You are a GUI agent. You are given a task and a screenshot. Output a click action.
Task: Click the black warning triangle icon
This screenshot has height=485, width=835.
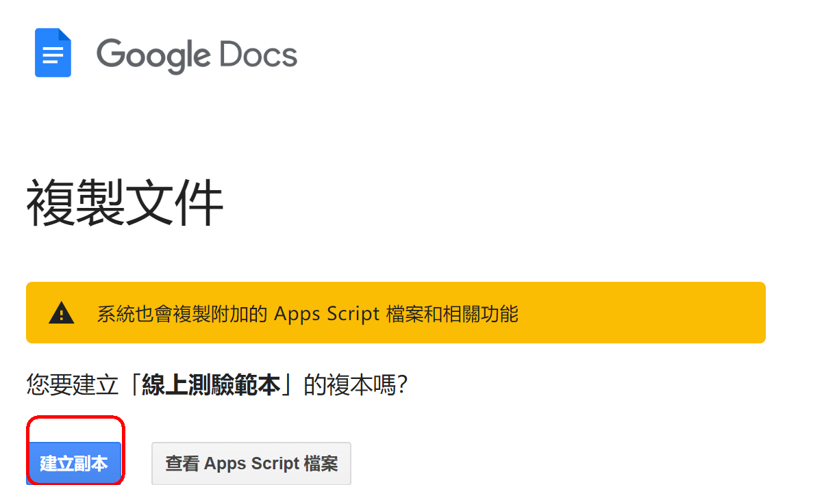pyautogui.click(x=61, y=313)
